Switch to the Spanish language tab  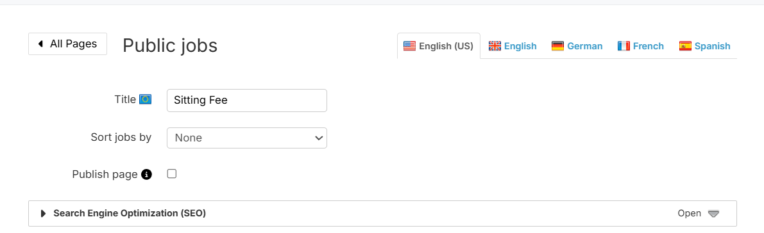click(x=704, y=46)
